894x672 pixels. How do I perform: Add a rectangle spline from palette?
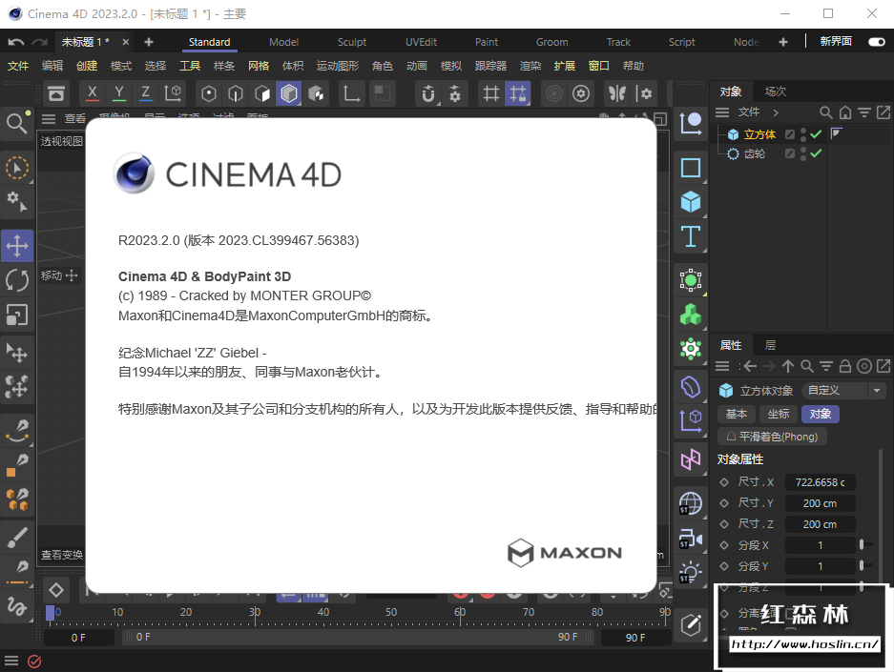click(691, 168)
